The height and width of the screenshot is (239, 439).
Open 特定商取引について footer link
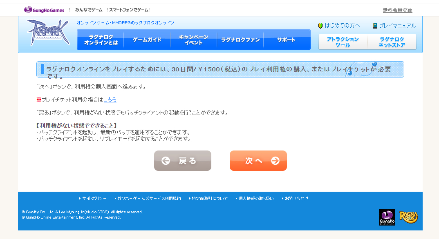pyautogui.click(x=210, y=199)
